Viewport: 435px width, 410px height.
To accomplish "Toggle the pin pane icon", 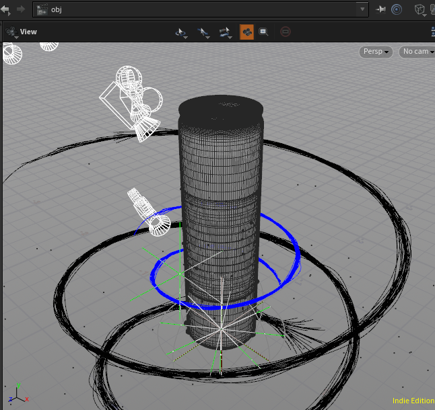I will tap(381, 9).
